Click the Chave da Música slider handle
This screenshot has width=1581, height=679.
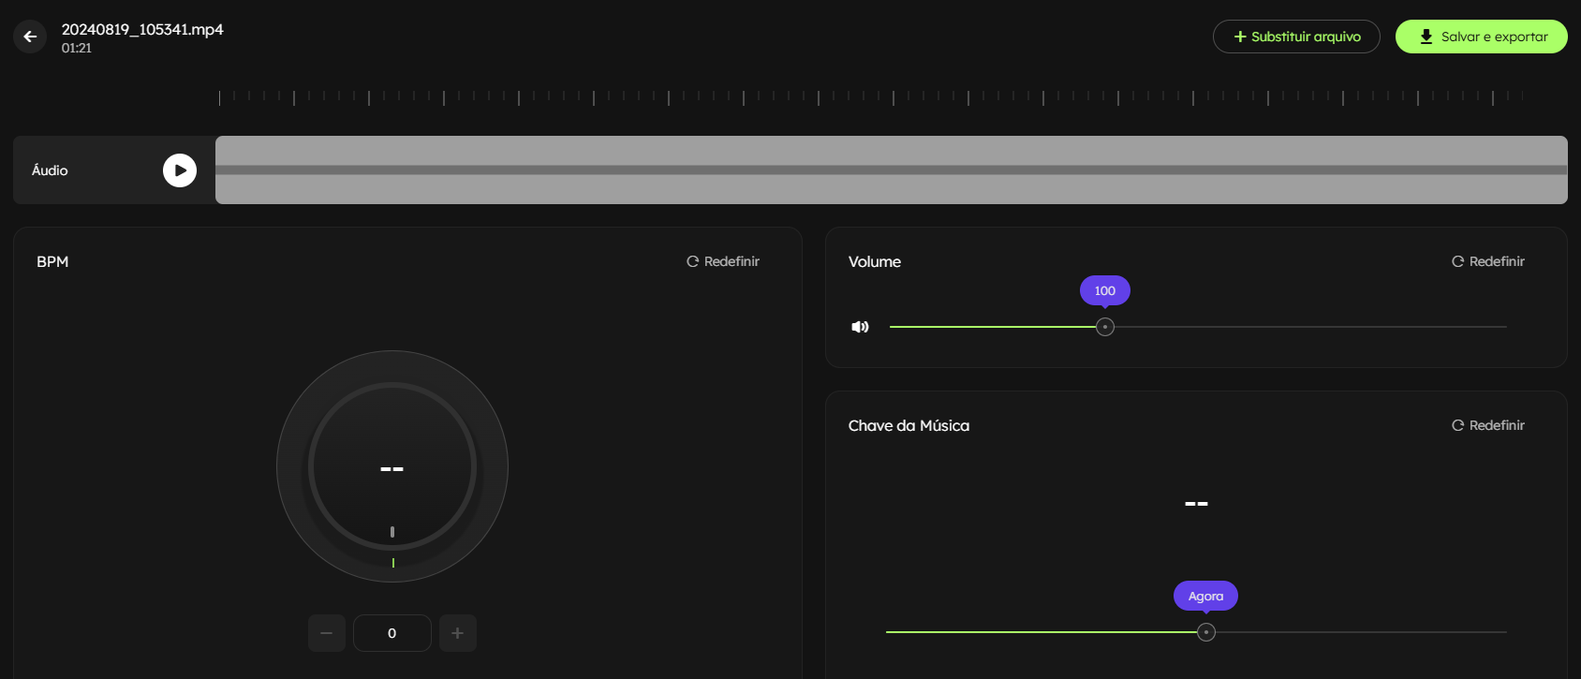[1206, 632]
